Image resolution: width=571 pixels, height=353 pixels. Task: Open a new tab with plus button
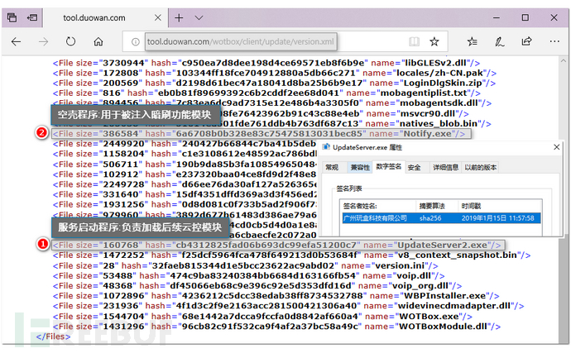(179, 17)
